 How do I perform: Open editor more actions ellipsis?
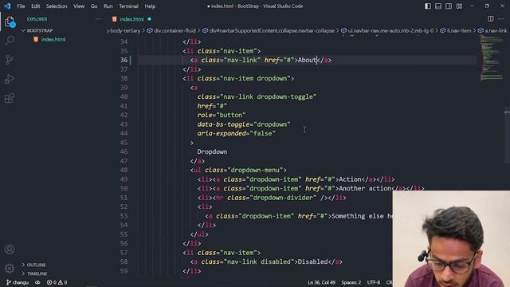tap(501, 19)
